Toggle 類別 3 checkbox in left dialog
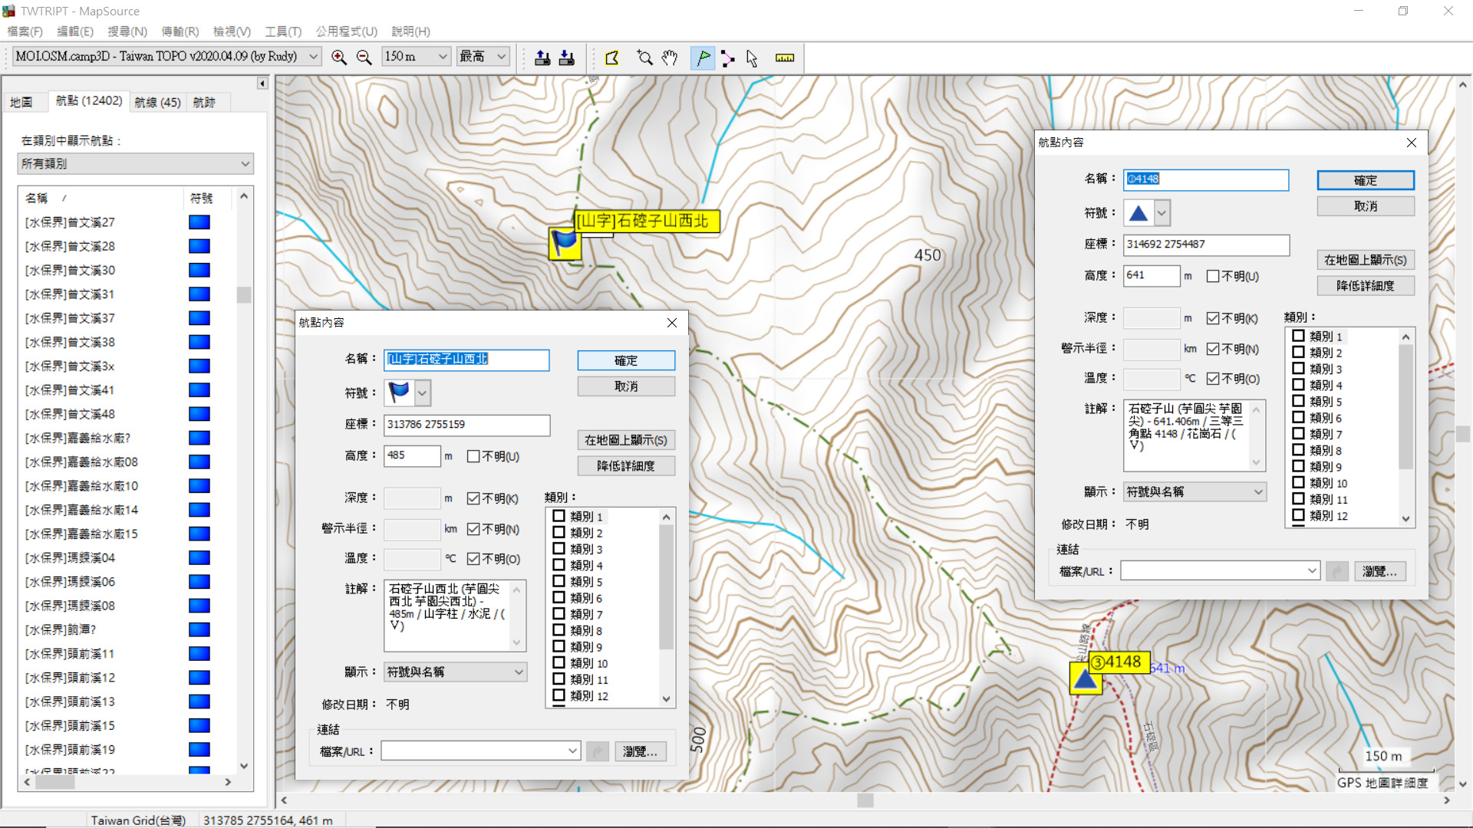 pos(559,549)
